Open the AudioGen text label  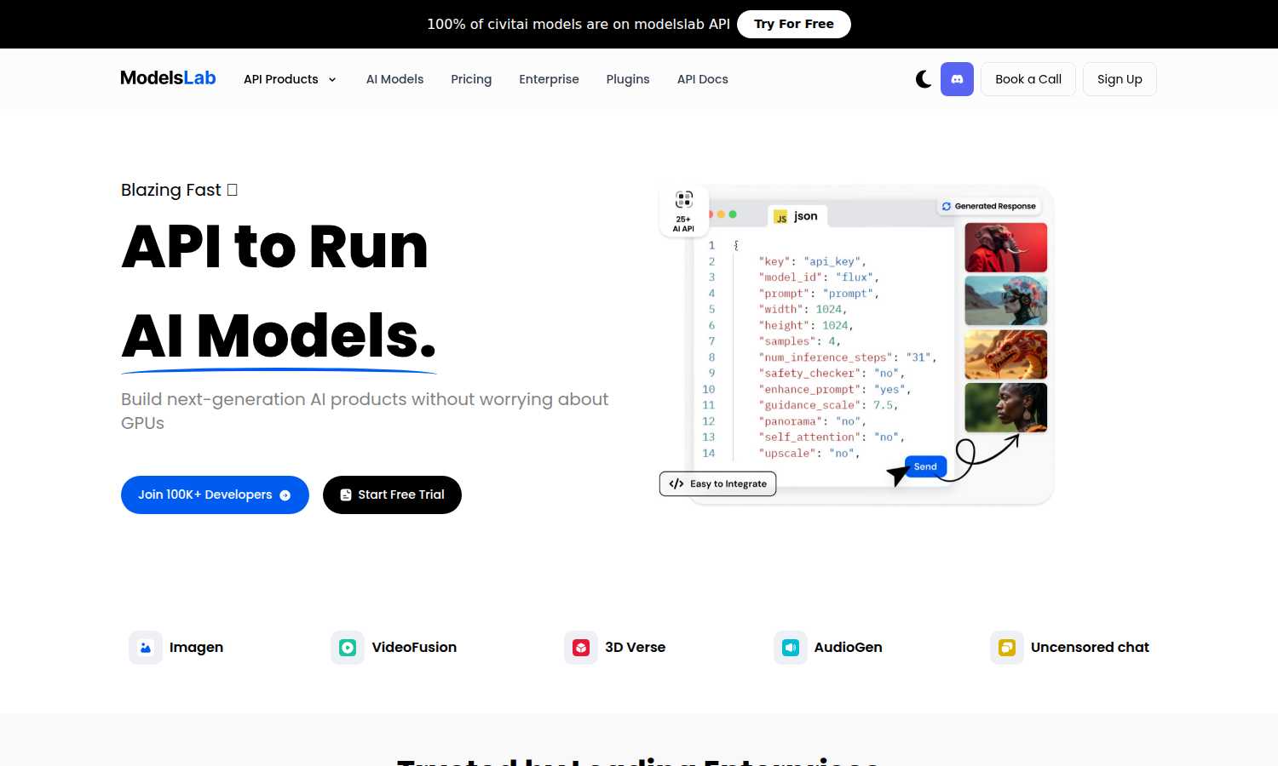pyautogui.click(x=848, y=648)
